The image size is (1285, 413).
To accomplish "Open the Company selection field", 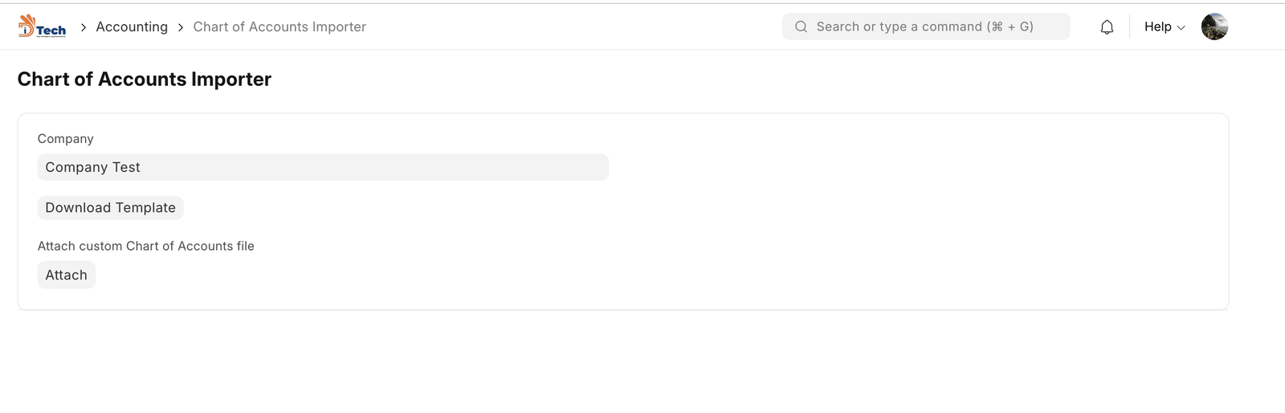I will [322, 167].
